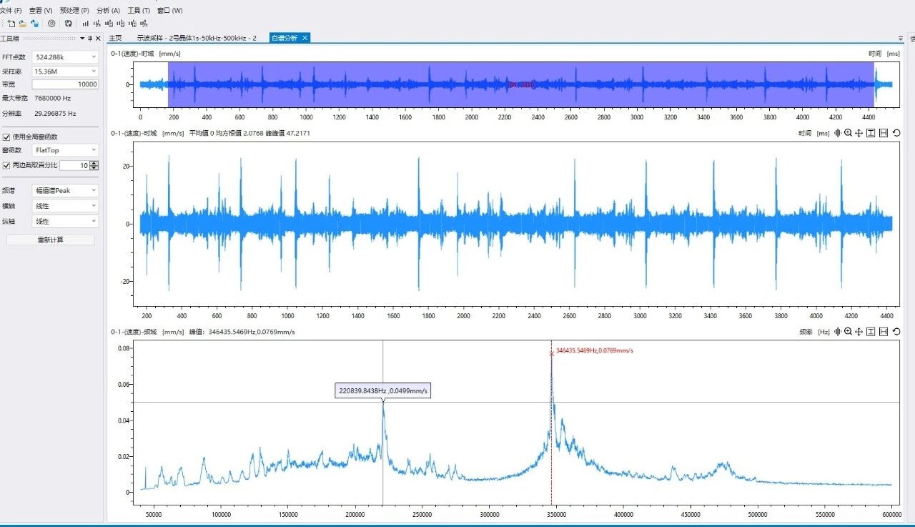This screenshot has width=915, height=527.
Task: Click the open-folder icon in the top toolbar
Action: (x=23, y=24)
